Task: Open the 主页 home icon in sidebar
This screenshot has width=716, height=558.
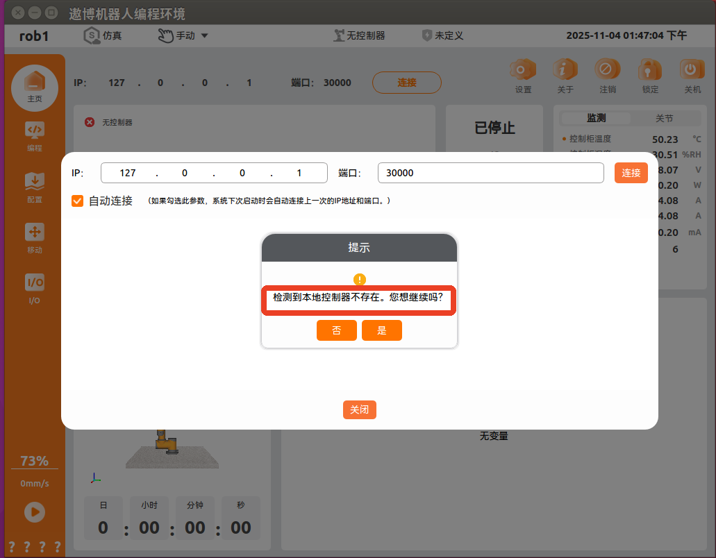Action: (34, 83)
